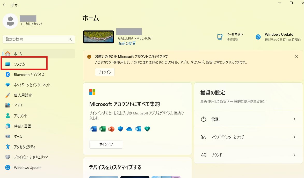Click the 設定の検索 search field
The height and width of the screenshot is (178, 304).
39,39
